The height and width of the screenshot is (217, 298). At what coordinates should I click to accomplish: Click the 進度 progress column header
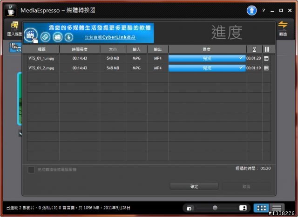pos(207,49)
